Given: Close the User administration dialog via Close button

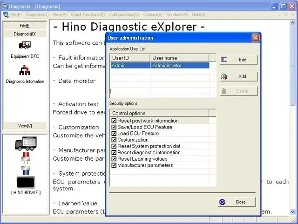Looking at the screenshot, I should (x=237, y=202).
